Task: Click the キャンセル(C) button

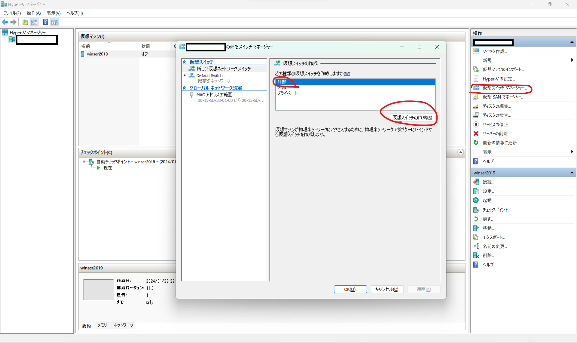Action: (387, 289)
